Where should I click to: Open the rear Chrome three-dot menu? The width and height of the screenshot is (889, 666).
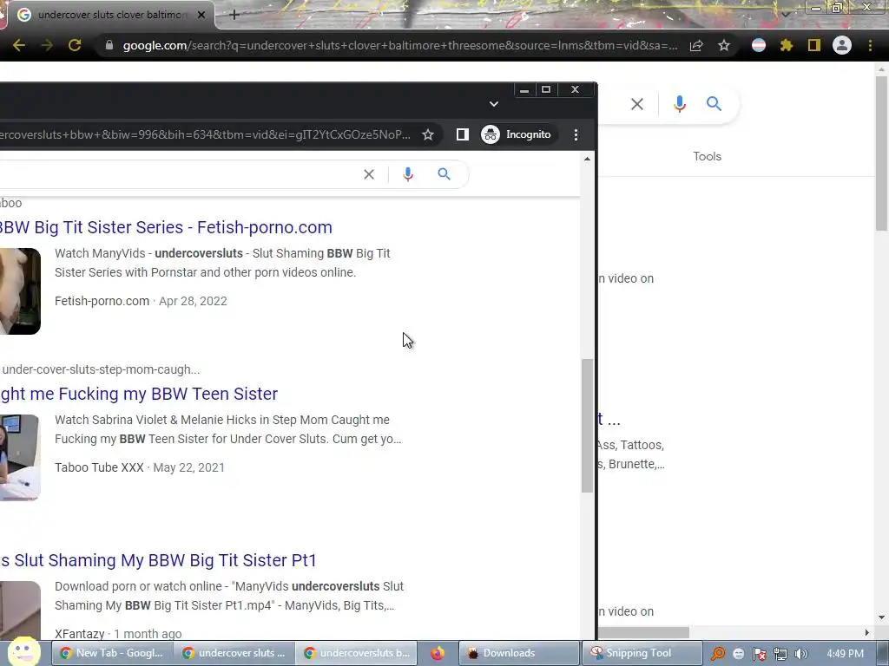(x=870, y=45)
